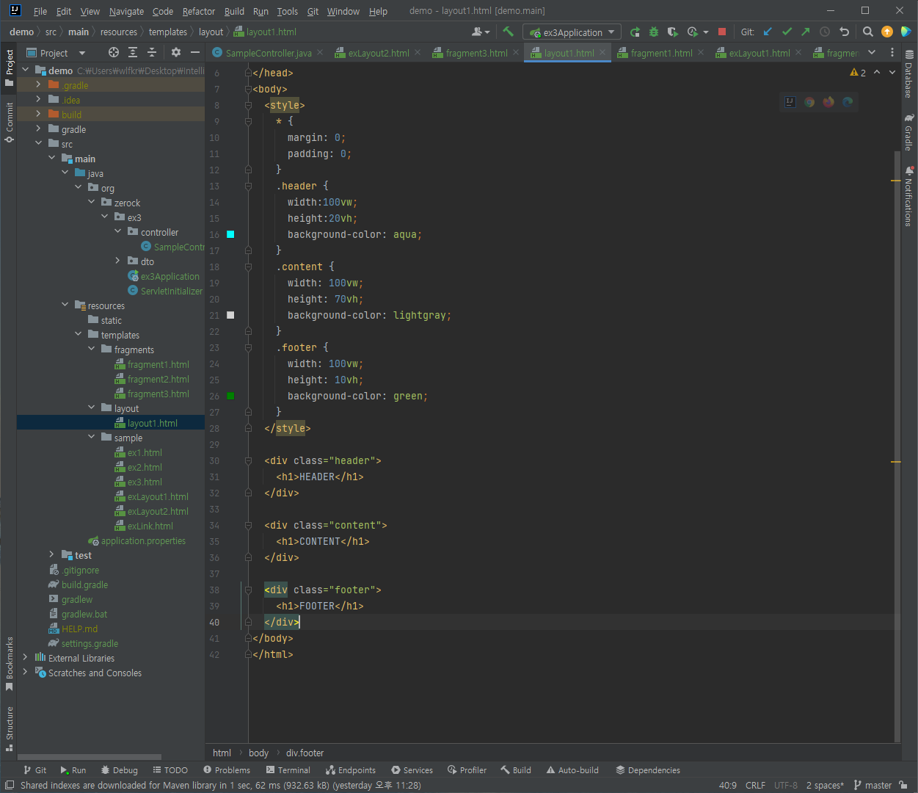
Task: Run ex3Application with coverage icon
Action: coord(673,32)
